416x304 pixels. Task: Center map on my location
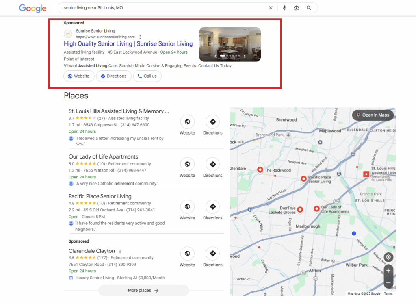point(388,257)
